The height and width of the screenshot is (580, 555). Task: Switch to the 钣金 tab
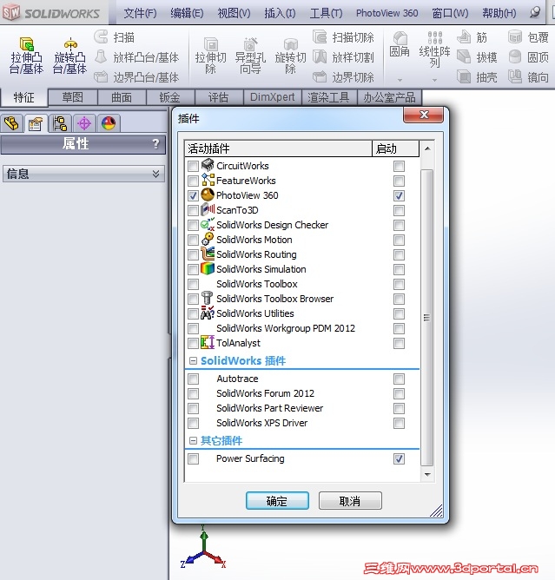pos(170,97)
